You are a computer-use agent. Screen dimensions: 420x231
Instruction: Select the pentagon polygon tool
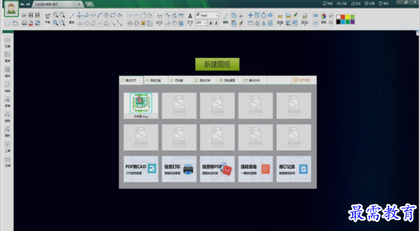point(87,23)
